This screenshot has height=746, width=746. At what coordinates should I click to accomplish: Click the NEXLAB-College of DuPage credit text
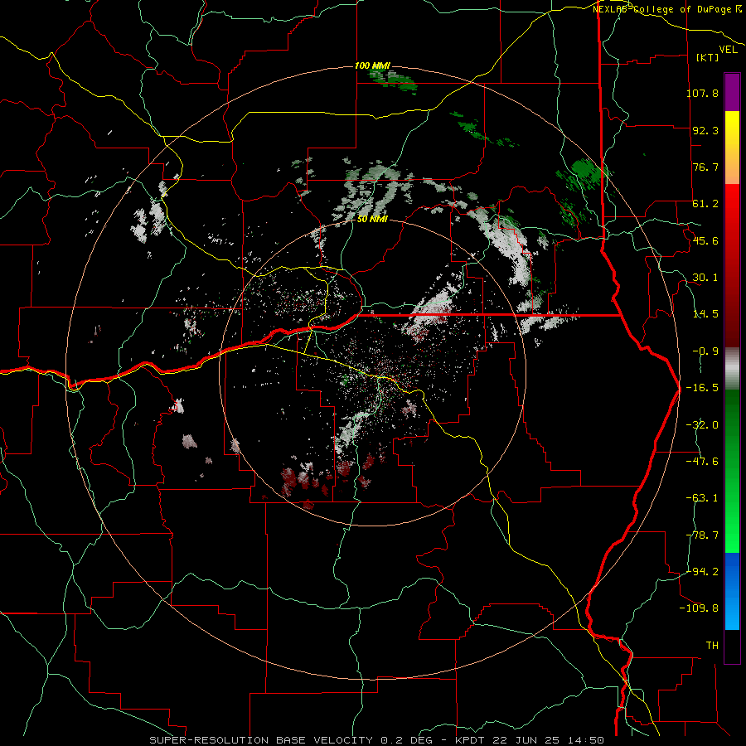(x=667, y=9)
